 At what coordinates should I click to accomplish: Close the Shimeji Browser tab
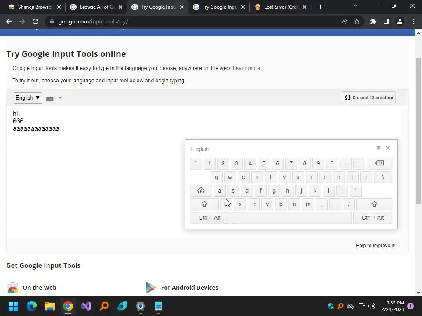tap(59, 7)
